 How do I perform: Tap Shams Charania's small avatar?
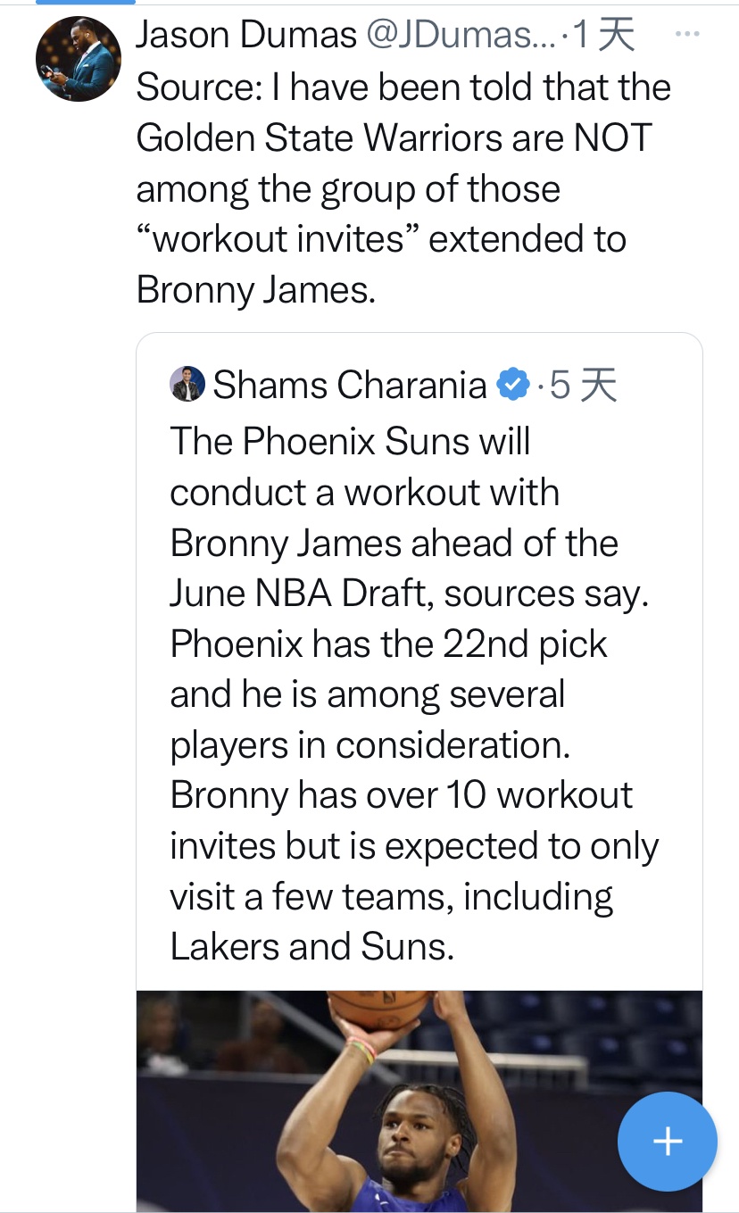(187, 385)
